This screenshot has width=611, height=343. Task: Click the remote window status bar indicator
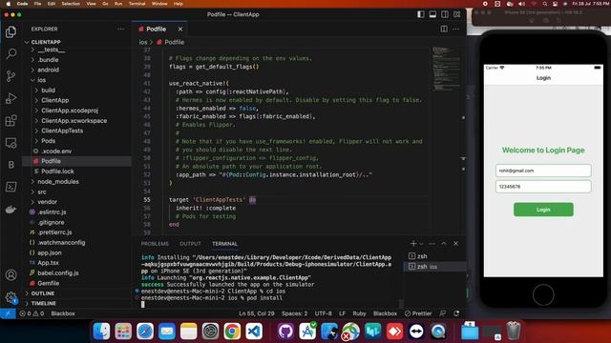pos(8,313)
